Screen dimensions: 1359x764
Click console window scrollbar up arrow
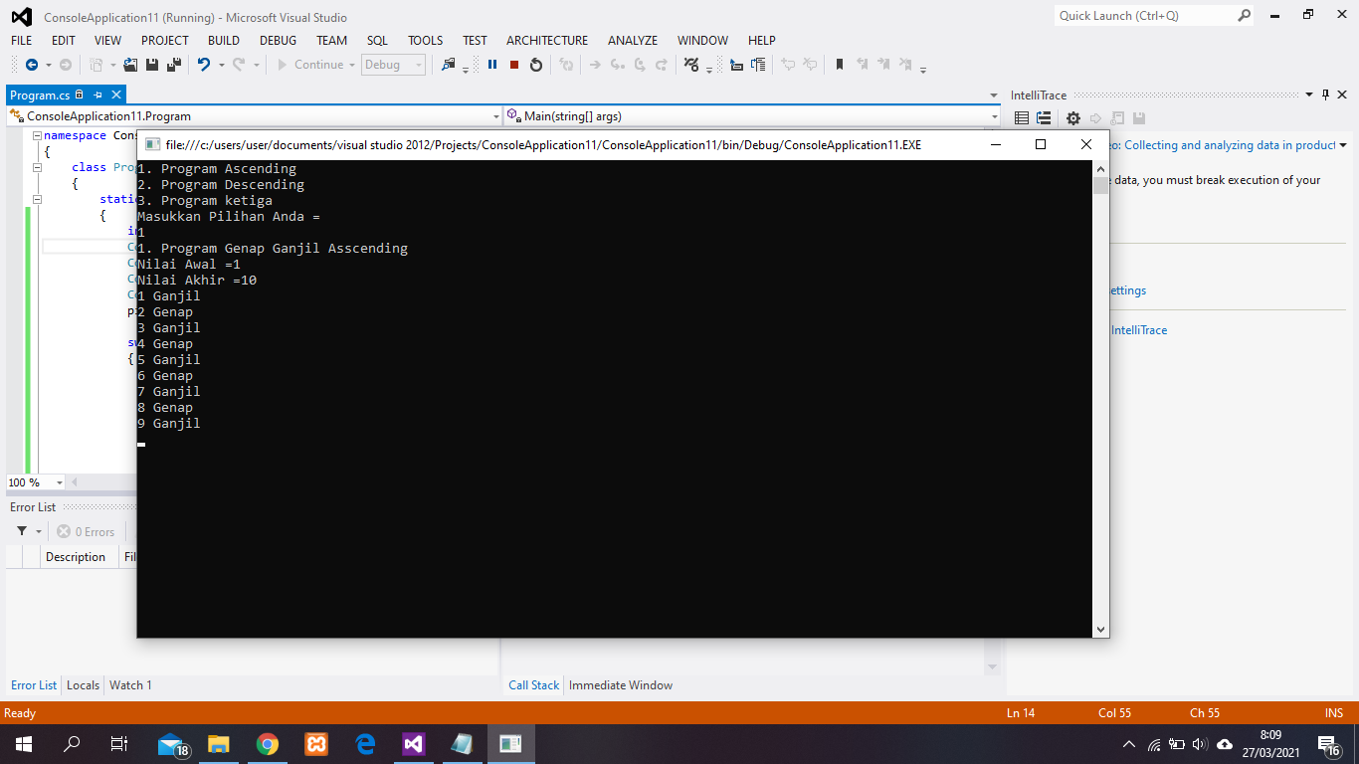1100,168
